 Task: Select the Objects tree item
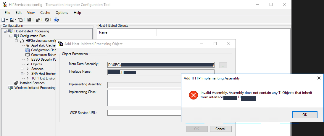[36, 64]
